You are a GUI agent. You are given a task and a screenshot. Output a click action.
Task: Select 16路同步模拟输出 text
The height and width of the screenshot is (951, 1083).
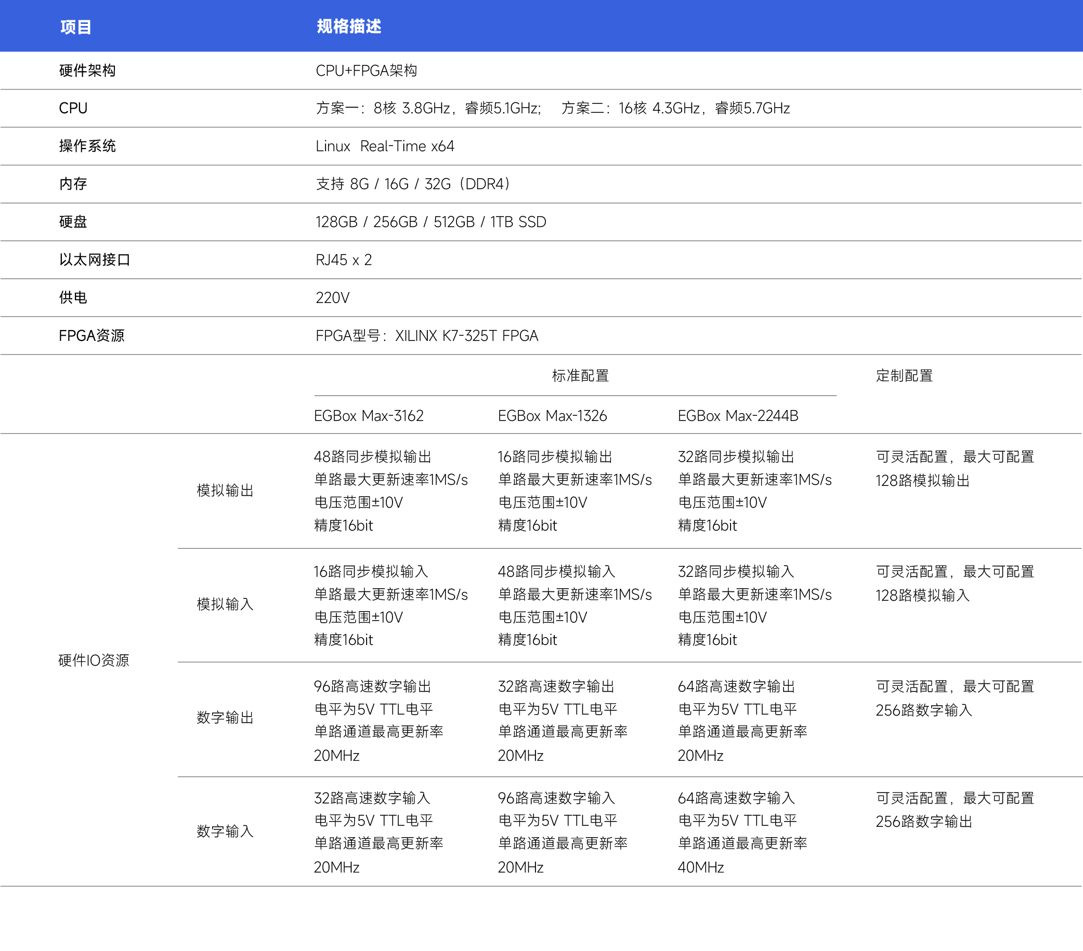555,456
